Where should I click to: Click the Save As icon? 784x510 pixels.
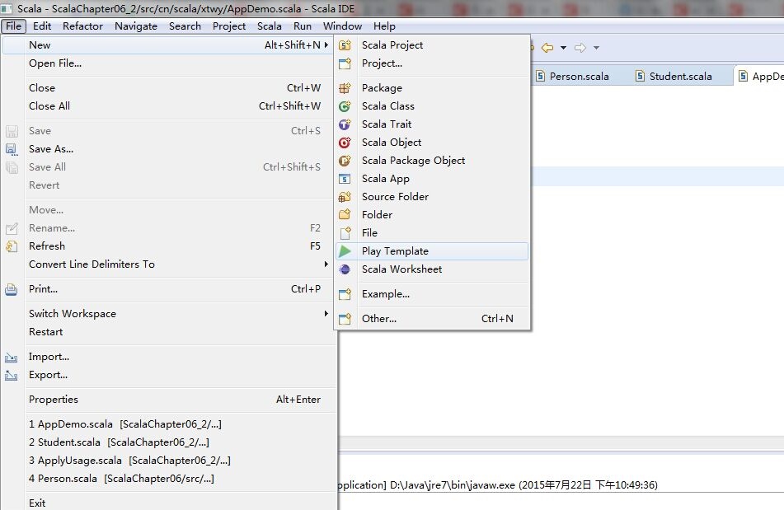point(12,149)
